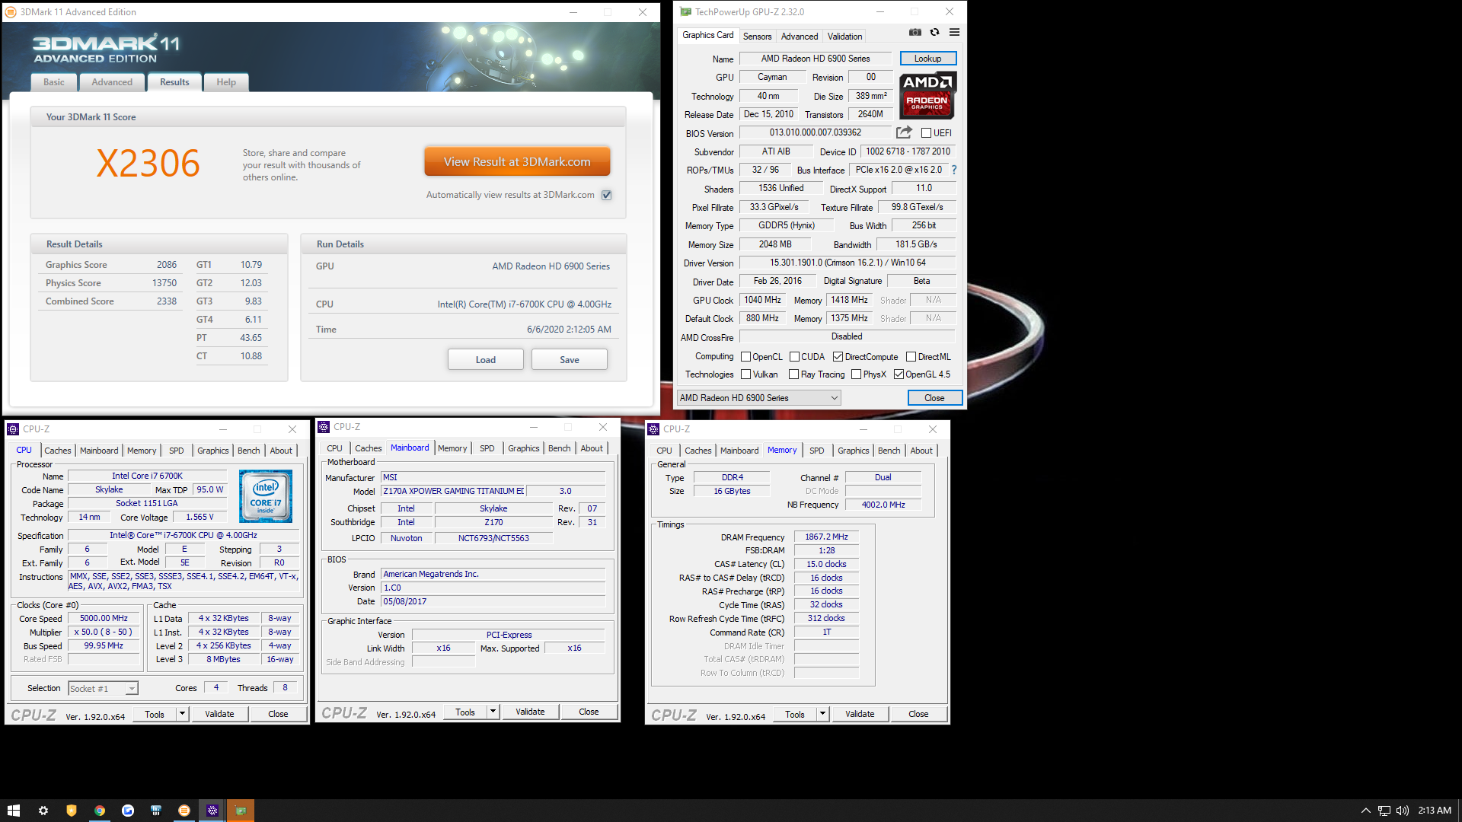Expand Tools arrow in middle CPU-Z window
The image size is (1462, 822).
[493, 712]
